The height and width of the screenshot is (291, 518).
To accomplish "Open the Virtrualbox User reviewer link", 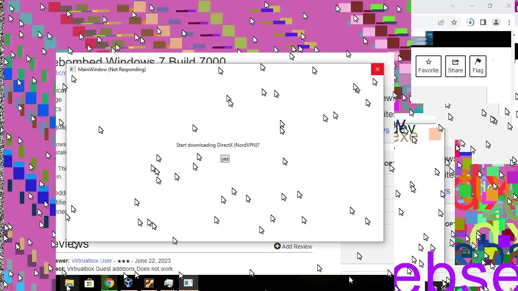I will (x=92, y=261).
